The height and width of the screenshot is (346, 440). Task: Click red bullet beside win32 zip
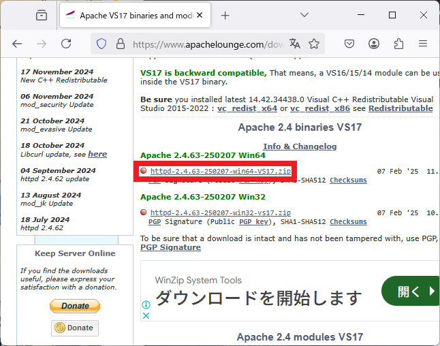click(144, 212)
